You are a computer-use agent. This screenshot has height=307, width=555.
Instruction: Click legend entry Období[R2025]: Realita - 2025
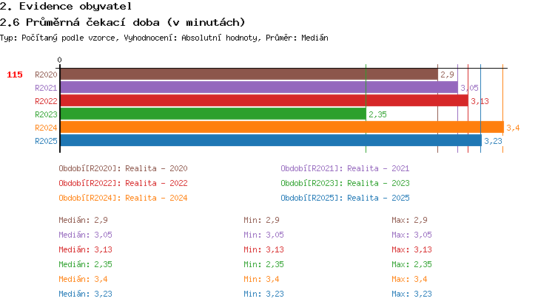[x=345, y=198]
